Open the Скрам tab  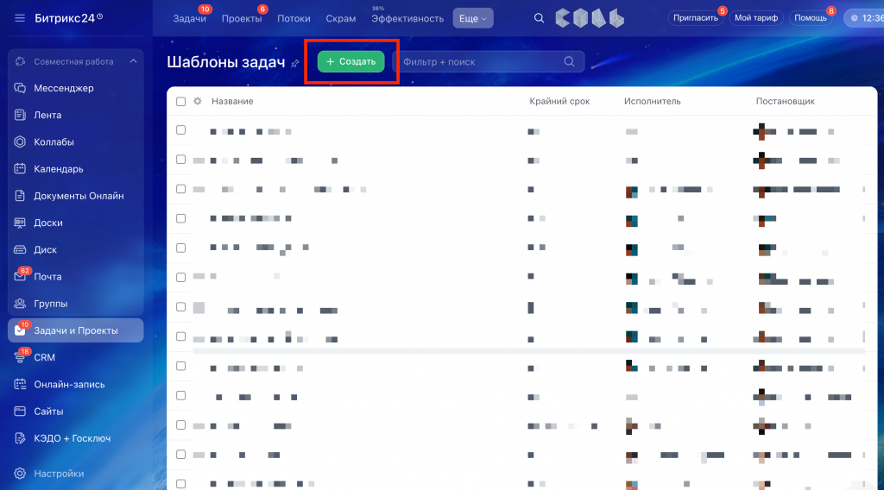click(340, 19)
